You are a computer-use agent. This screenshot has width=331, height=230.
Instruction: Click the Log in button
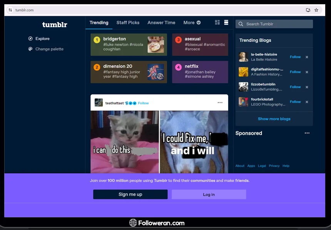[x=209, y=194]
